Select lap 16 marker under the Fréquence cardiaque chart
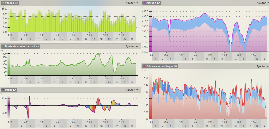This screenshot has height=129, width=269. coord(263,126)
